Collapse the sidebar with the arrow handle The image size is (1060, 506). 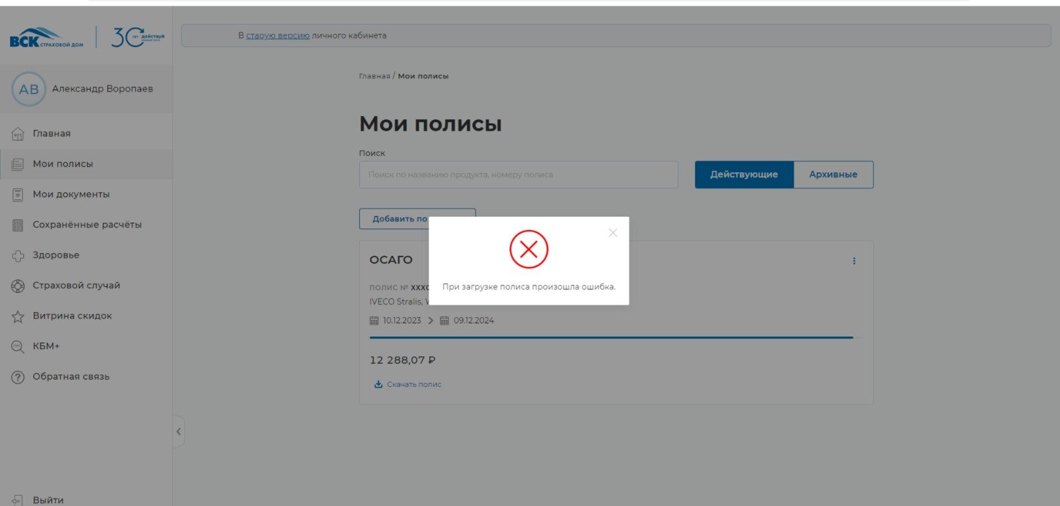pyautogui.click(x=178, y=432)
